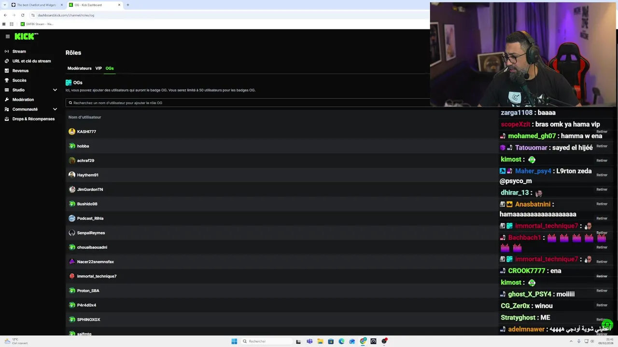Open Microsoft Teams from taskbar

[x=309, y=341]
